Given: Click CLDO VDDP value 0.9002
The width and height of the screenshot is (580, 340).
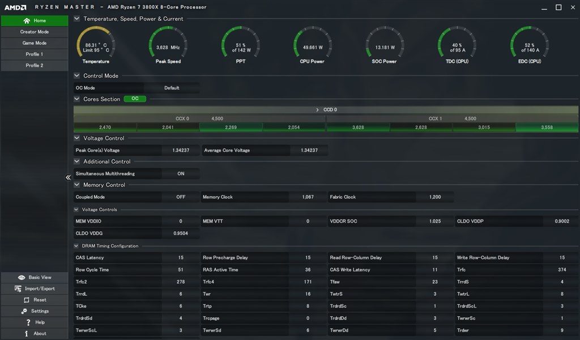Looking at the screenshot, I should [562, 221].
